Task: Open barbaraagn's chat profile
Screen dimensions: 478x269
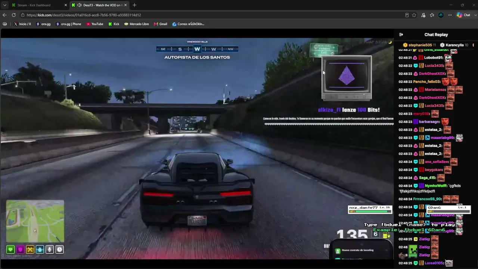Action: [429, 121]
